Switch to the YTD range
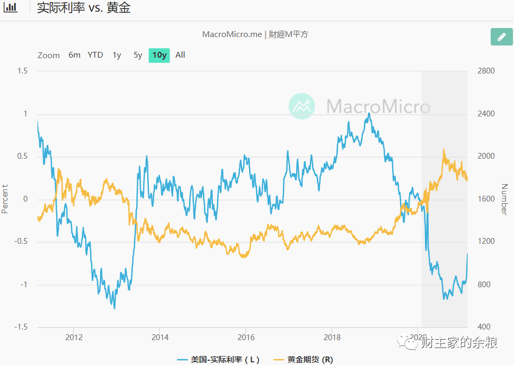 click(95, 54)
